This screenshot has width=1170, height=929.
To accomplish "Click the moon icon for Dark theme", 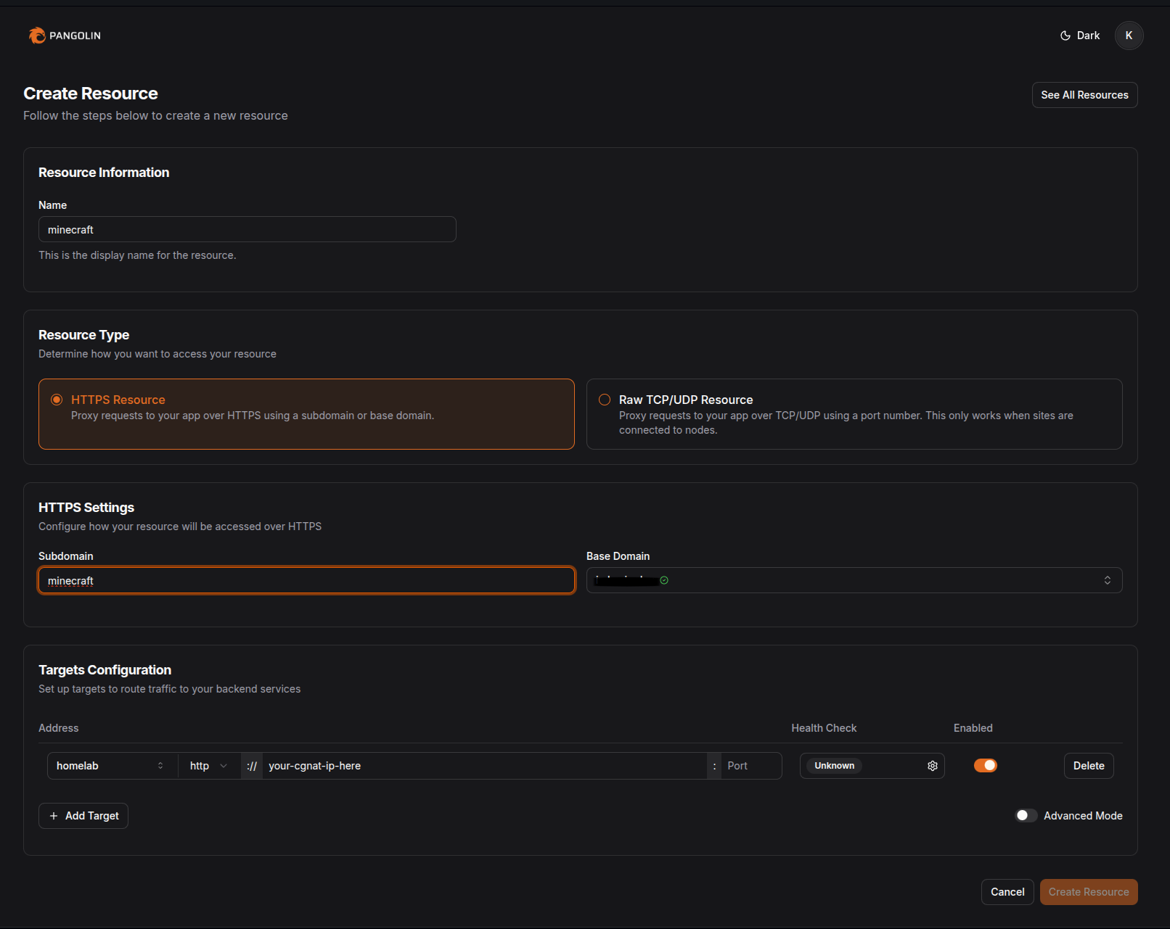I will point(1065,36).
